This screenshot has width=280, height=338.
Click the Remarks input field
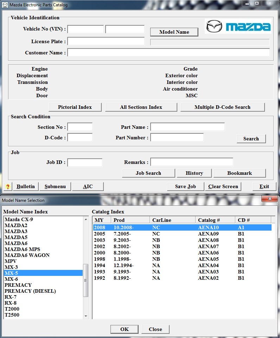point(192,162)
